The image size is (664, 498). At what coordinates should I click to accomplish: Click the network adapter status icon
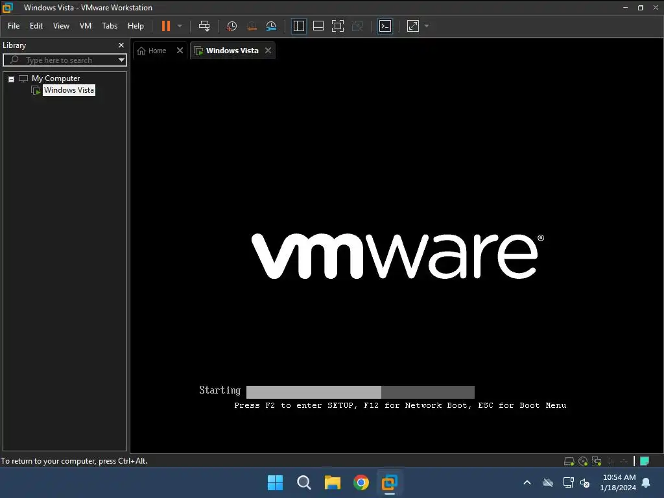597,461
